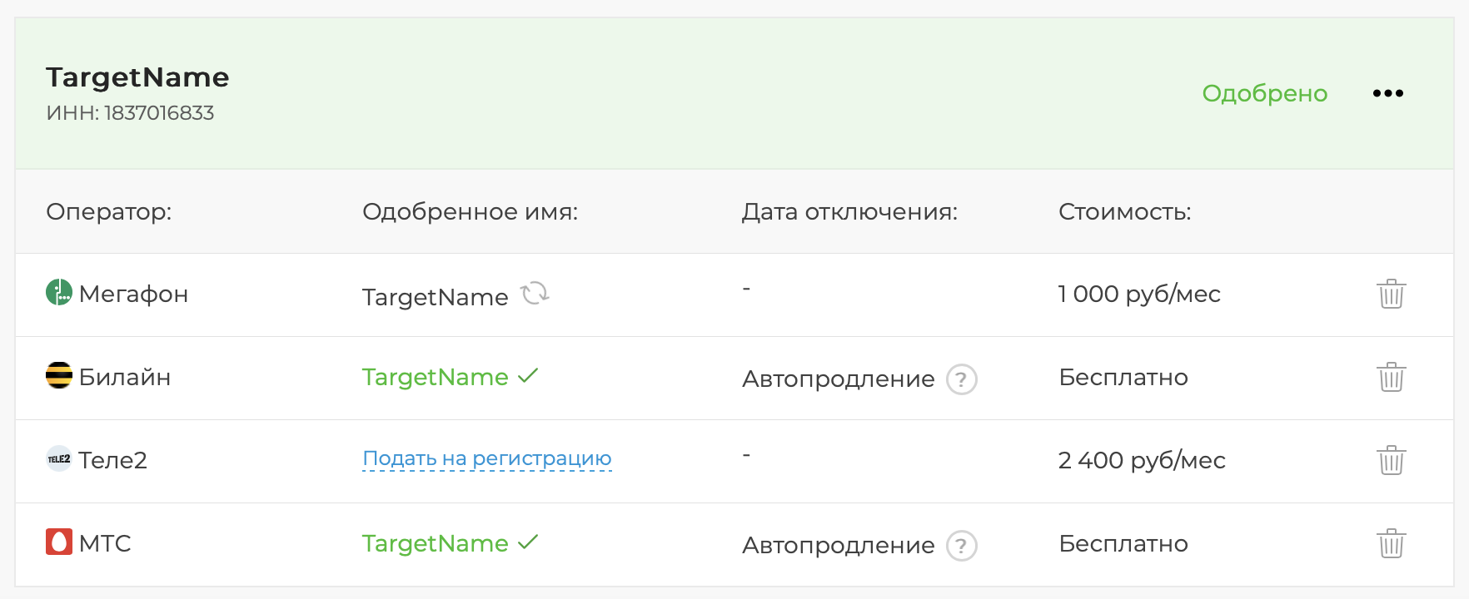Click the question mark beside Билайн Автопродление

[x=961, y=379]
